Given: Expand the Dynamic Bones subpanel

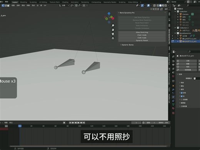Looking at the screenshot, I should click(x=121, y=45).
